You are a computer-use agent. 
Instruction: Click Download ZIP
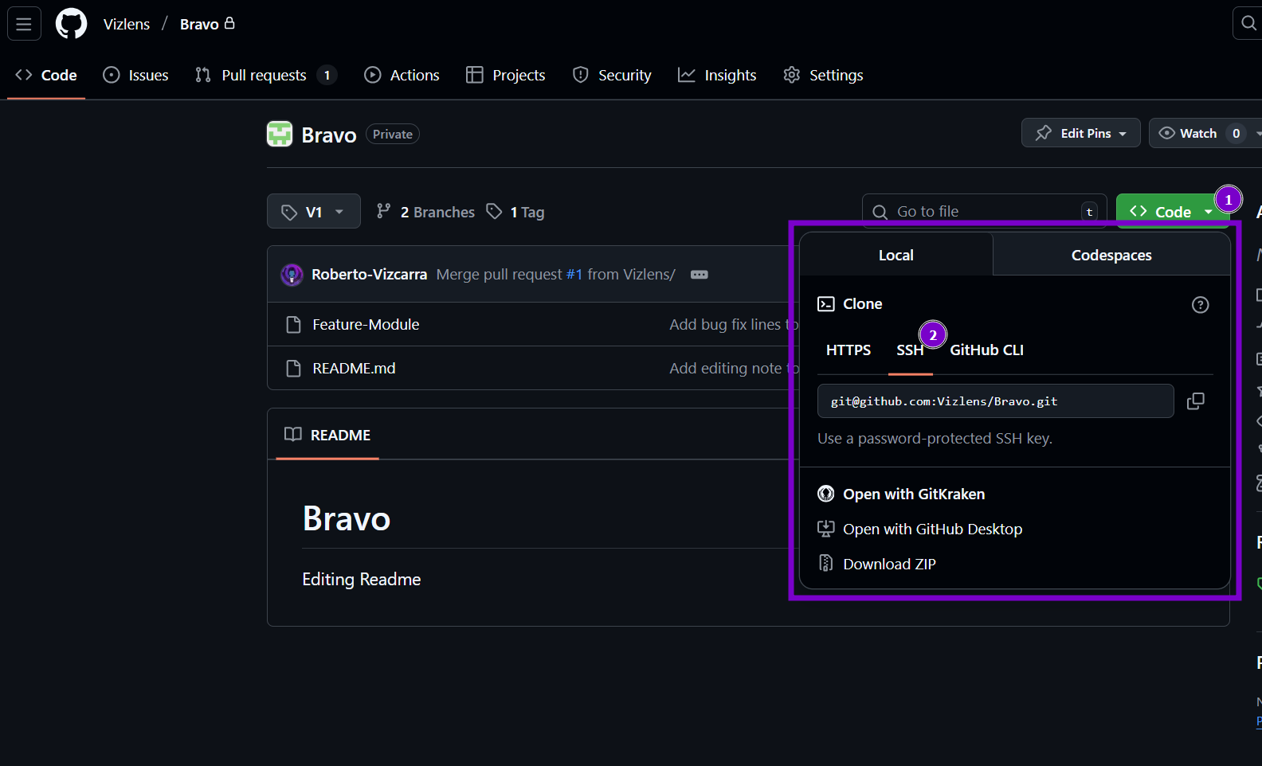[889, 565]
